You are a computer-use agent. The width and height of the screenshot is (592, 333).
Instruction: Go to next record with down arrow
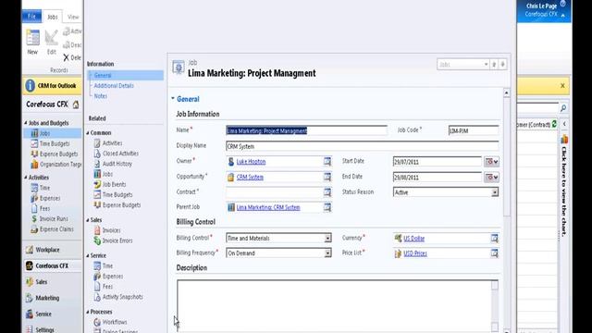(x=502, y=65)
